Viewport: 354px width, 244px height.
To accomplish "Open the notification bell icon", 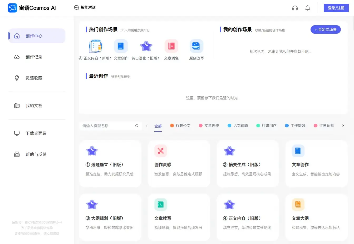I will pyautogui.click(x=307, y=8).
